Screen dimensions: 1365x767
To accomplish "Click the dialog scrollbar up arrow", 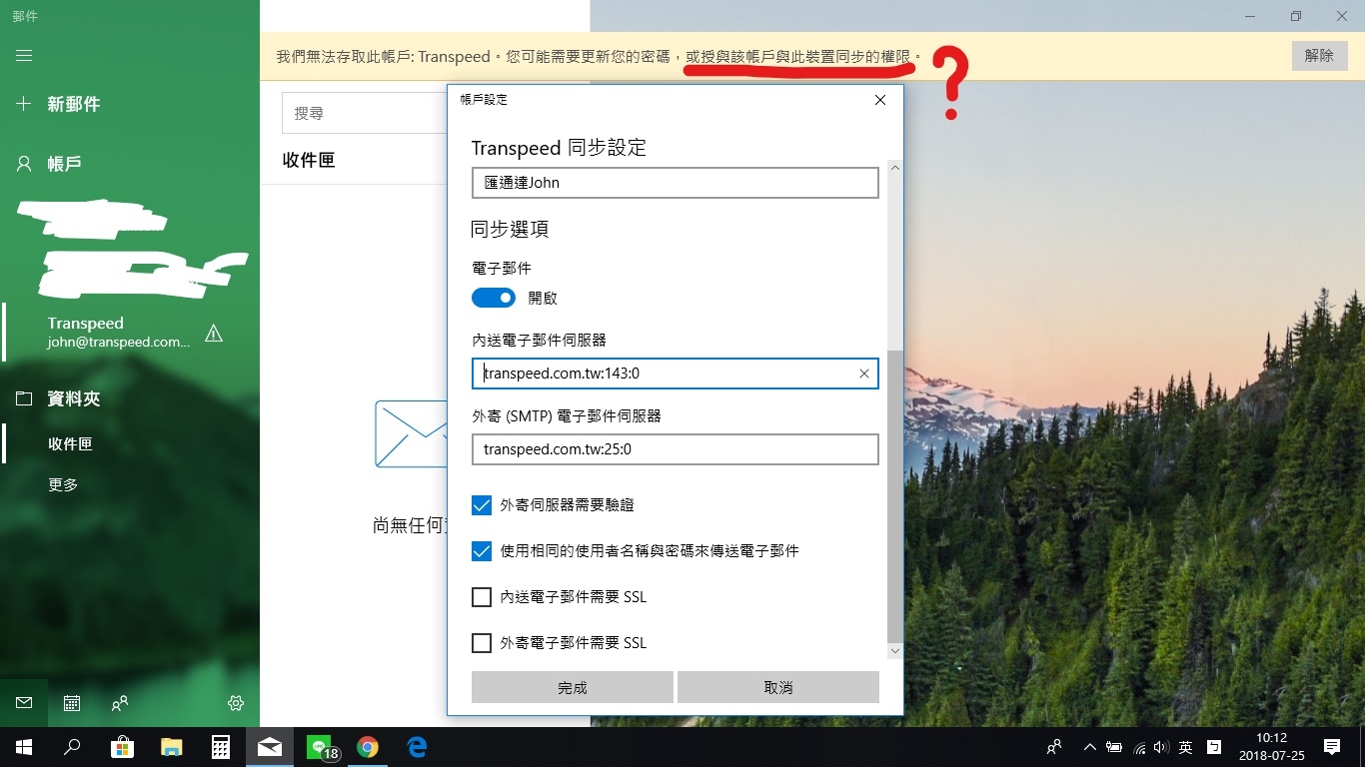I will pos(895,168).
